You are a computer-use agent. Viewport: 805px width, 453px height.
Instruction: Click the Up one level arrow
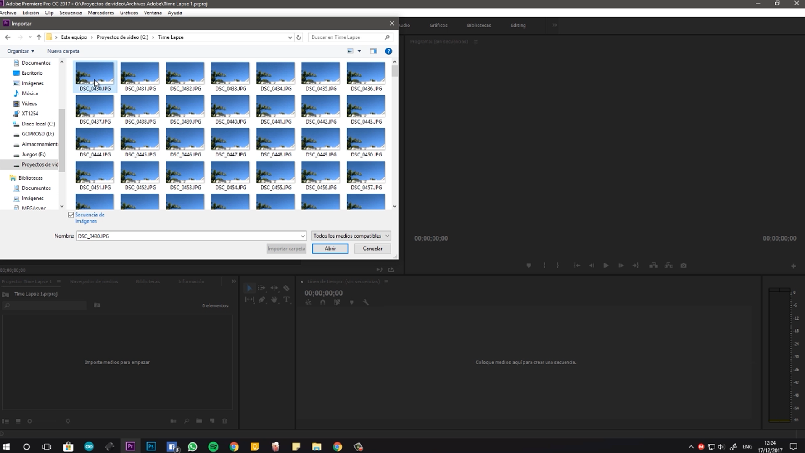[x=39, y=37]
